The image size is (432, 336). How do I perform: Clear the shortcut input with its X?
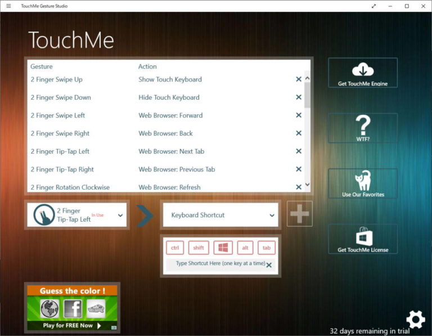click(x=269, y=265)
